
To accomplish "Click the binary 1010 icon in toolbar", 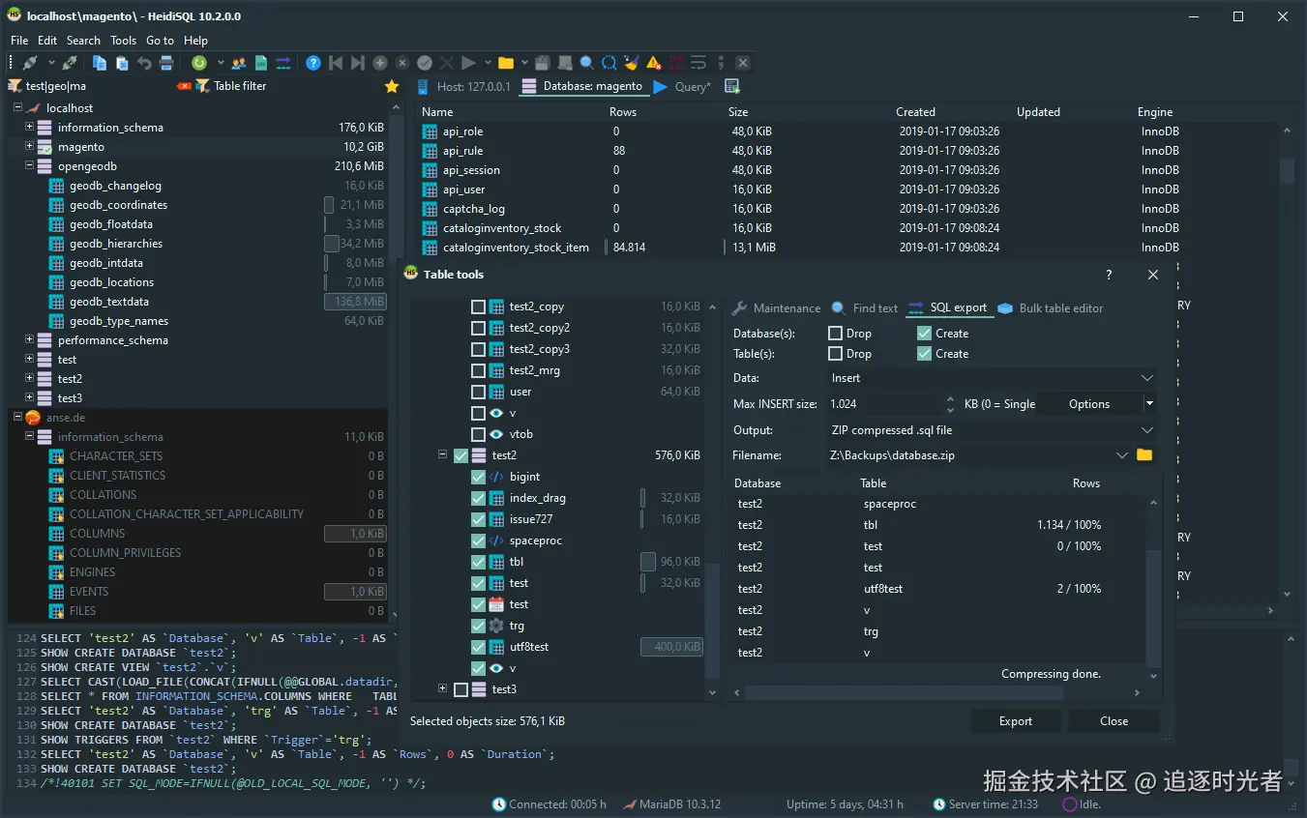I will tap(676, 63).
